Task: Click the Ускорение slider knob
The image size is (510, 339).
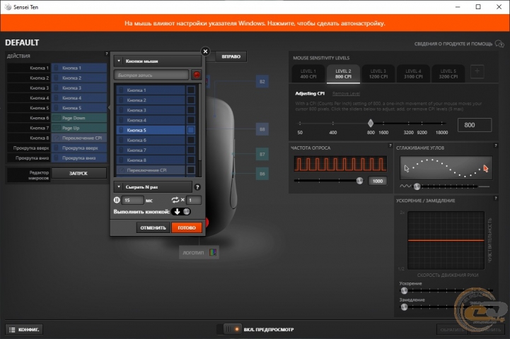Action: coord(404,290)
